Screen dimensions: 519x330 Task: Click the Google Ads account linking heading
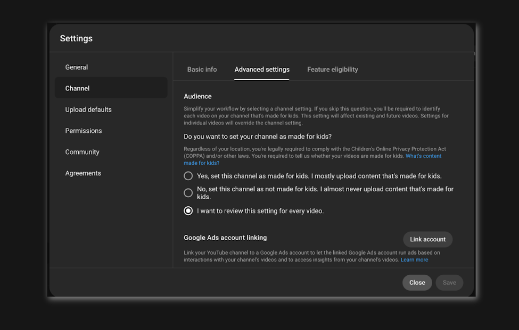coord(225,238)
